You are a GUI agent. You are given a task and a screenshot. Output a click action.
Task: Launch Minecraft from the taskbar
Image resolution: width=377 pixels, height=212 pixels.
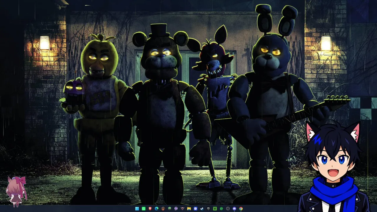click(x=215, y=209)
